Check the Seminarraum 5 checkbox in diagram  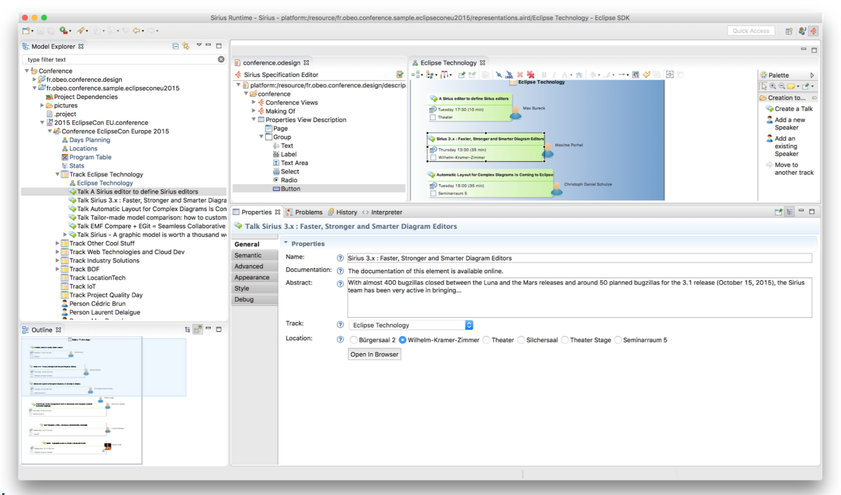[433, 193]
